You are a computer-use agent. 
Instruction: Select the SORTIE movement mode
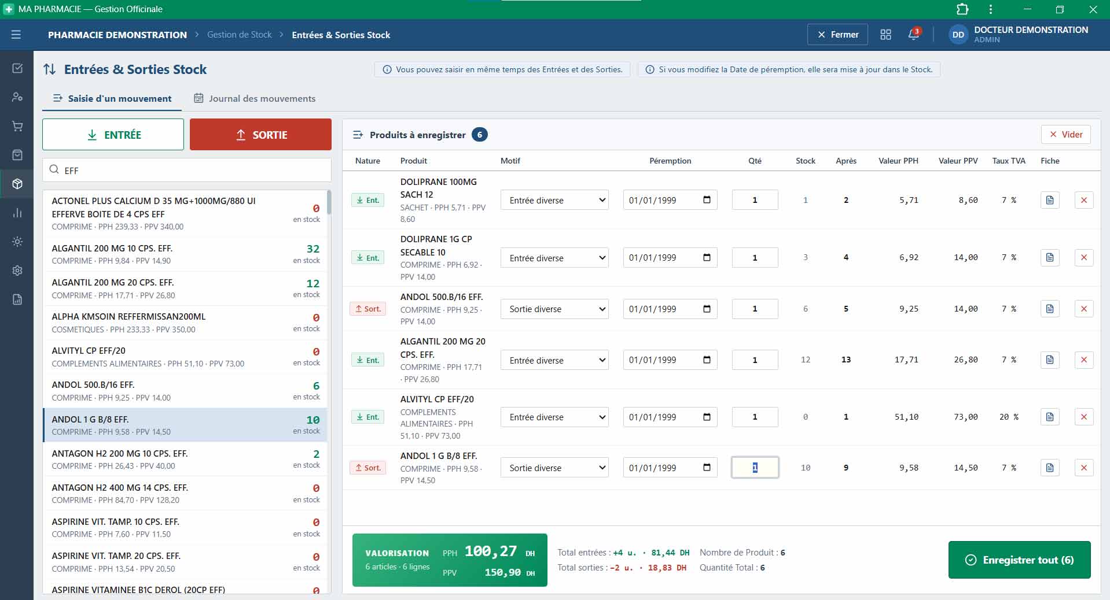point(260,135)
